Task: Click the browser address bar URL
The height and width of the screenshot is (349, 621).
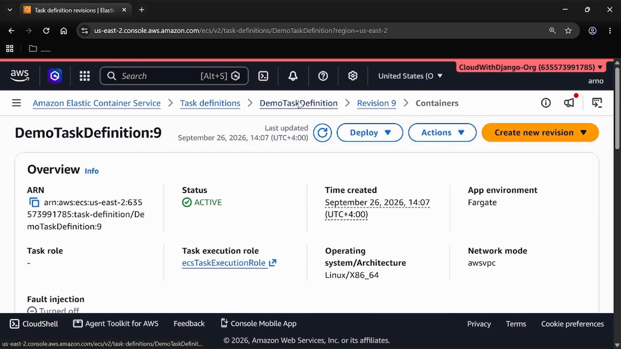Action: pos(241,31)
